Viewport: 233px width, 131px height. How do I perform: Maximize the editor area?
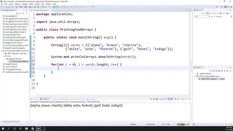[190, 10]
